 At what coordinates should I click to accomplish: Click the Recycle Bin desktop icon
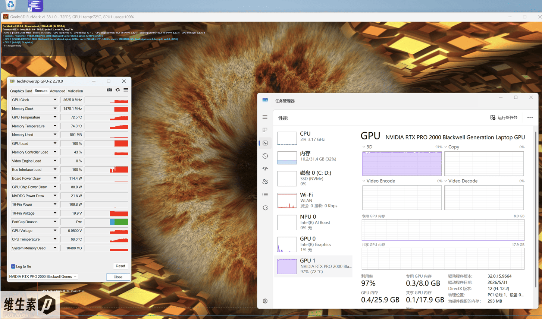11,4
